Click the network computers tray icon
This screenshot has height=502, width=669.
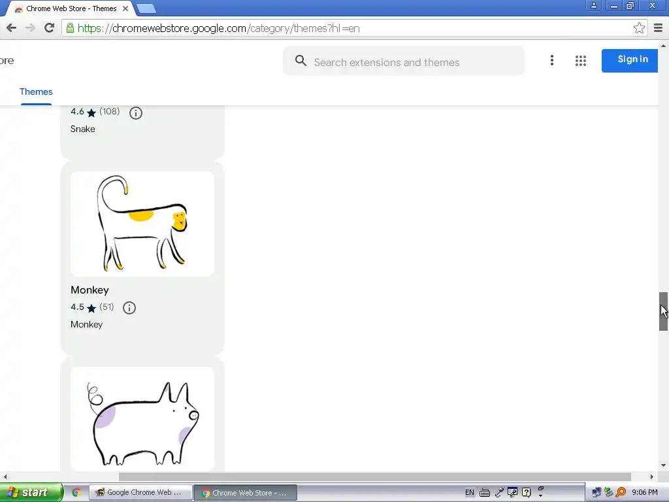pos(596,493)
